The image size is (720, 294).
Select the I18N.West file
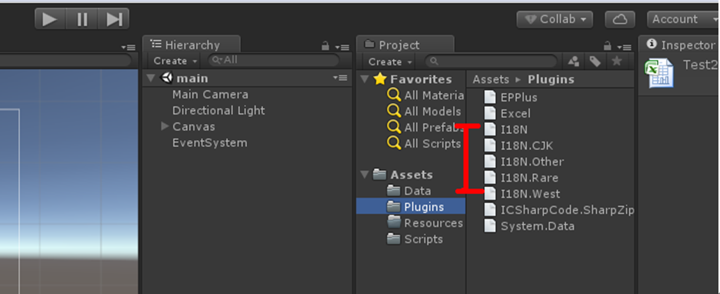tap(522, 193)
